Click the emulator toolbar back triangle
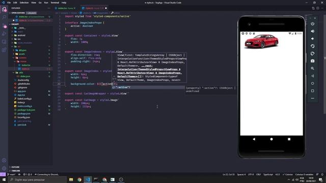Image resolution: width=326 pixels, height=183 pixels. (x=312, y=76)
